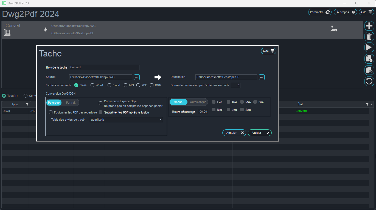Click the cancel-file icon in the sidebar
Screen dimensions: 376x210
pyautogui.click(x=369, y=59)
